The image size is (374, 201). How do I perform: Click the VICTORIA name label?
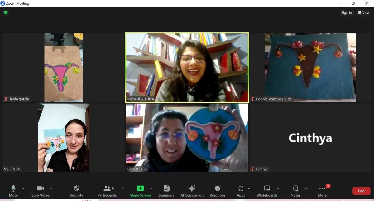[12, 169]
